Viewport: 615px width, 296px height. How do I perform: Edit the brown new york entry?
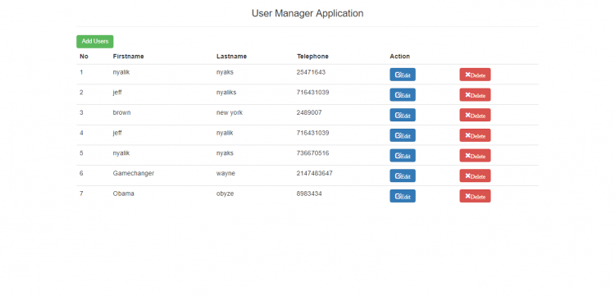403,115
